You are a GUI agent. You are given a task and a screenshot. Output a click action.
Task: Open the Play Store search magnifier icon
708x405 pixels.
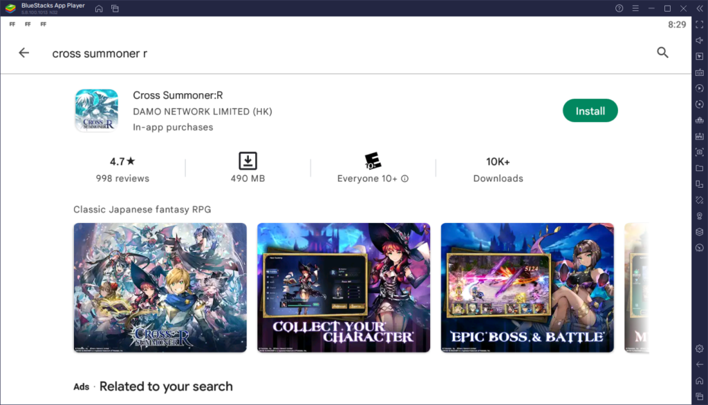pos(662,52)
